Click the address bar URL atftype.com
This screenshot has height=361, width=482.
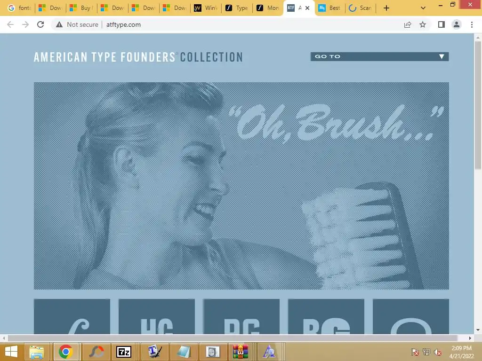click(124, 24)
